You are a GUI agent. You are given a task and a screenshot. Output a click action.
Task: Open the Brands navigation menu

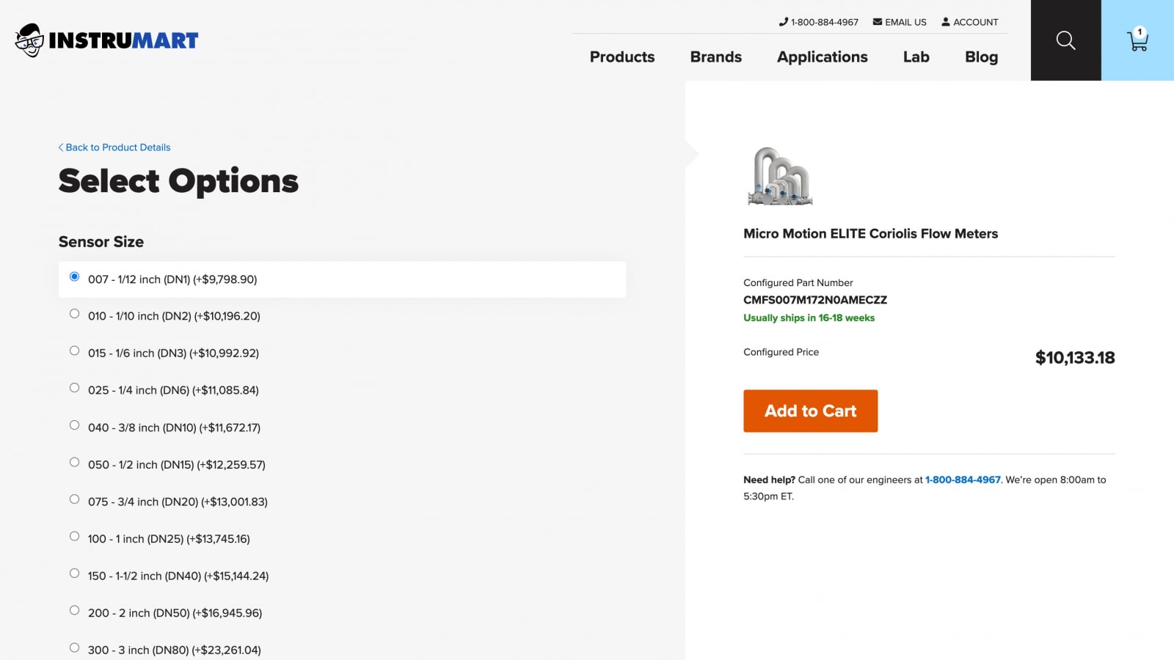(715, 57)
